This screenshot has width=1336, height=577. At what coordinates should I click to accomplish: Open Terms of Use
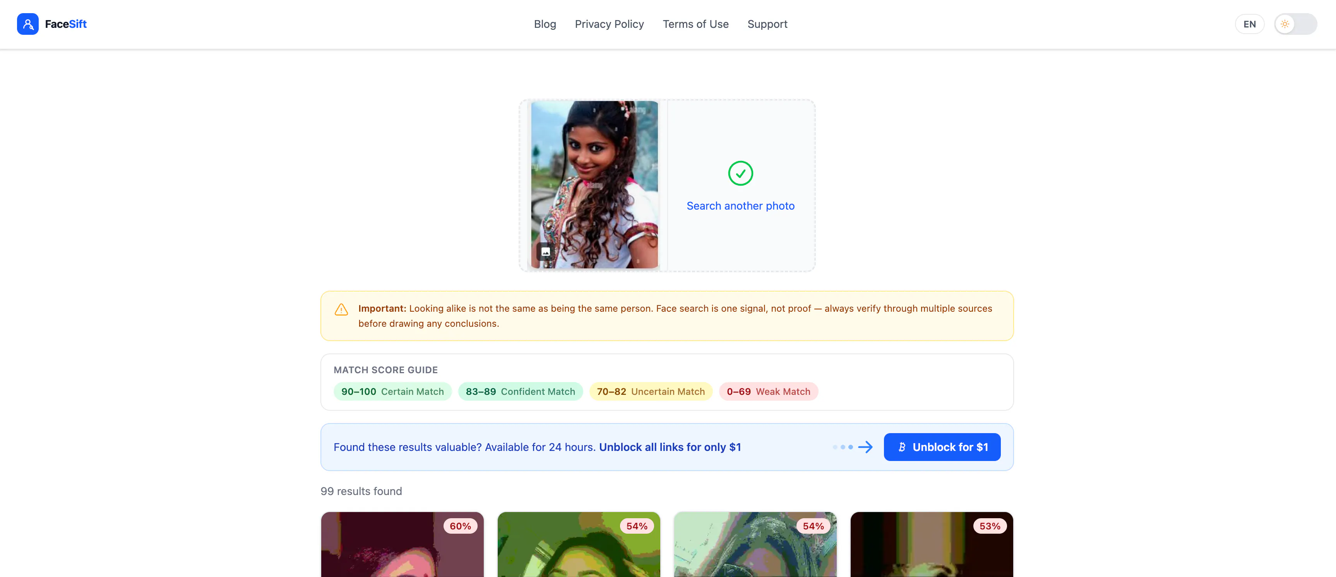tap(695, 24)
